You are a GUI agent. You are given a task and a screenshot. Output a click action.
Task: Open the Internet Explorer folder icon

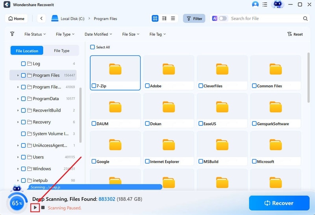tap(169, 145)
